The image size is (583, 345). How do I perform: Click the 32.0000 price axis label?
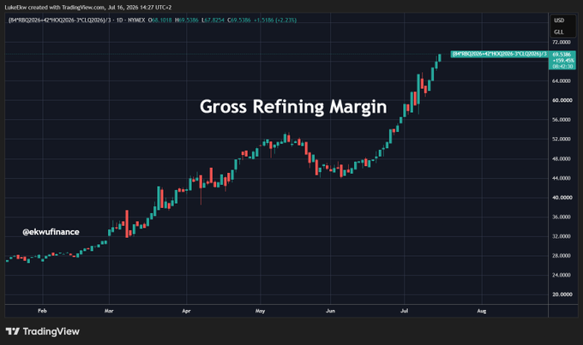[x=562, y=236]
